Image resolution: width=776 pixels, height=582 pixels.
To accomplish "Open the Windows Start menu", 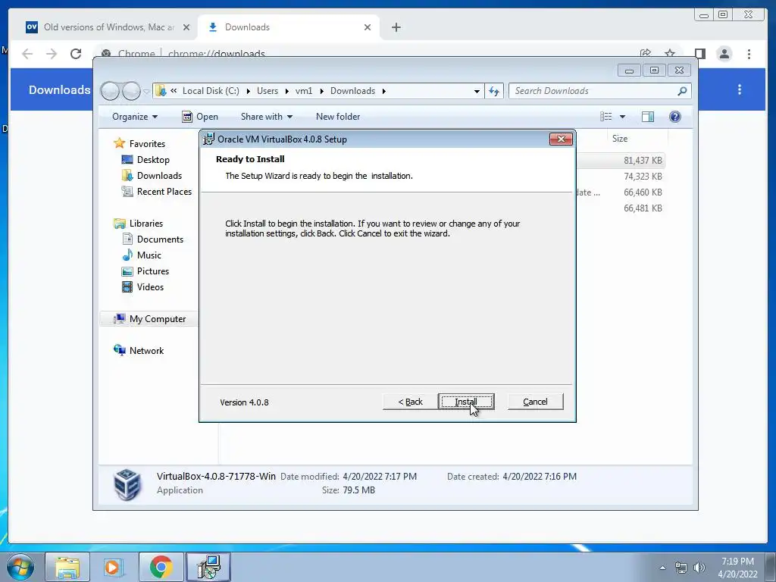I will point(20,567).
